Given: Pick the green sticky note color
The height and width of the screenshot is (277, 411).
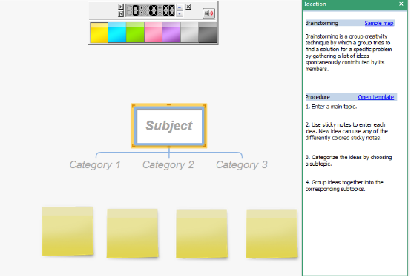Looking at the screenshot, I should (135, 33).
